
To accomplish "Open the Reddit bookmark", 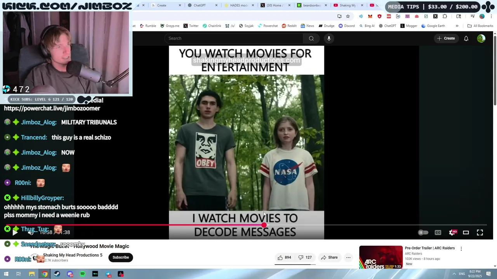I will coord(289,26).
